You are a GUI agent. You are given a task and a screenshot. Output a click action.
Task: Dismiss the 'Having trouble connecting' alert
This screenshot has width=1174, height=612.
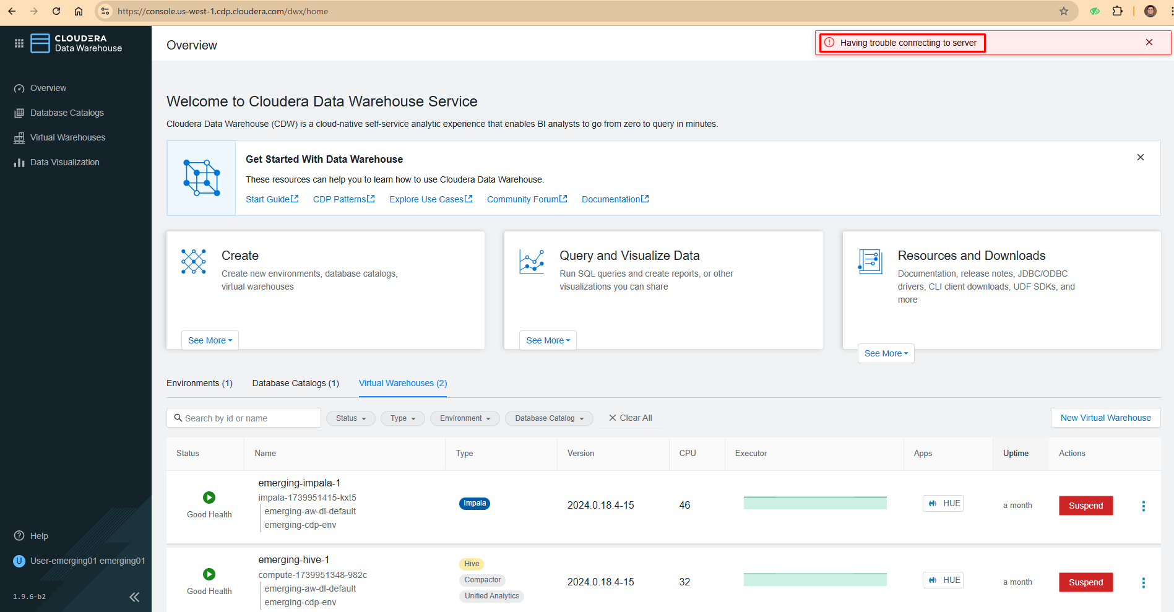pos(1149,42)
